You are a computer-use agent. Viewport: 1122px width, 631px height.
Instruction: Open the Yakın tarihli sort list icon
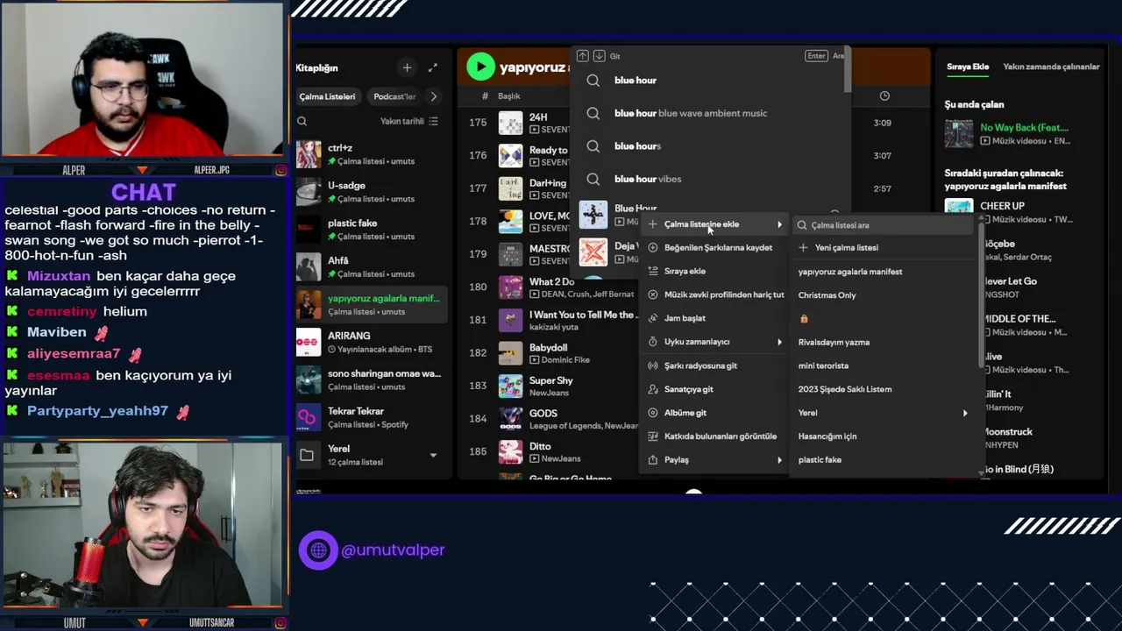(433, 121)
